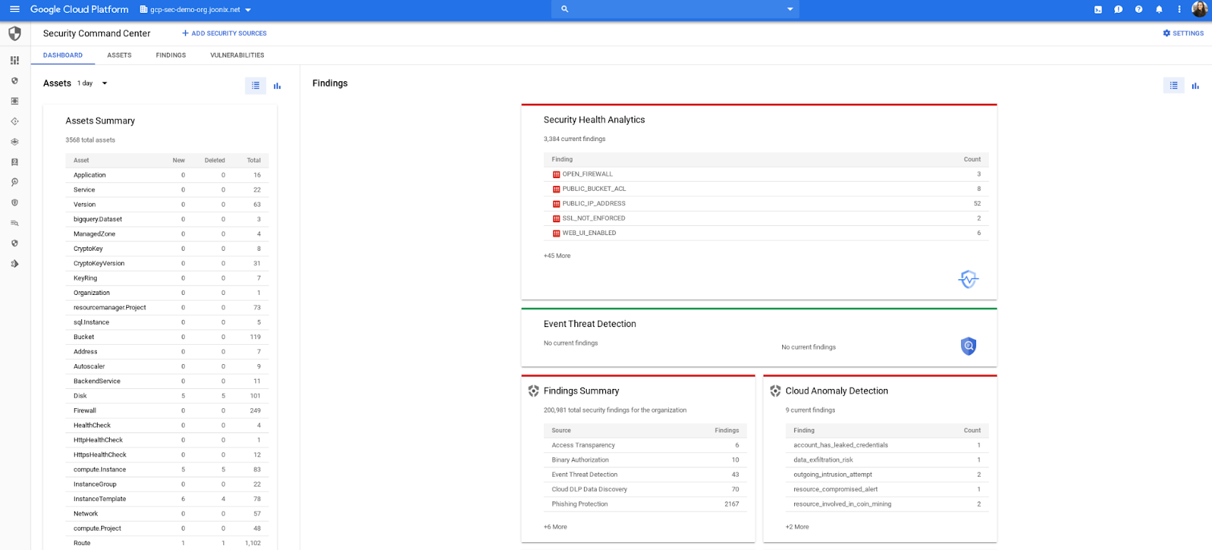Switch Findings panel to bar chart view
The height and width of the screenshot is (550, 1212).
coord(1196,85)
